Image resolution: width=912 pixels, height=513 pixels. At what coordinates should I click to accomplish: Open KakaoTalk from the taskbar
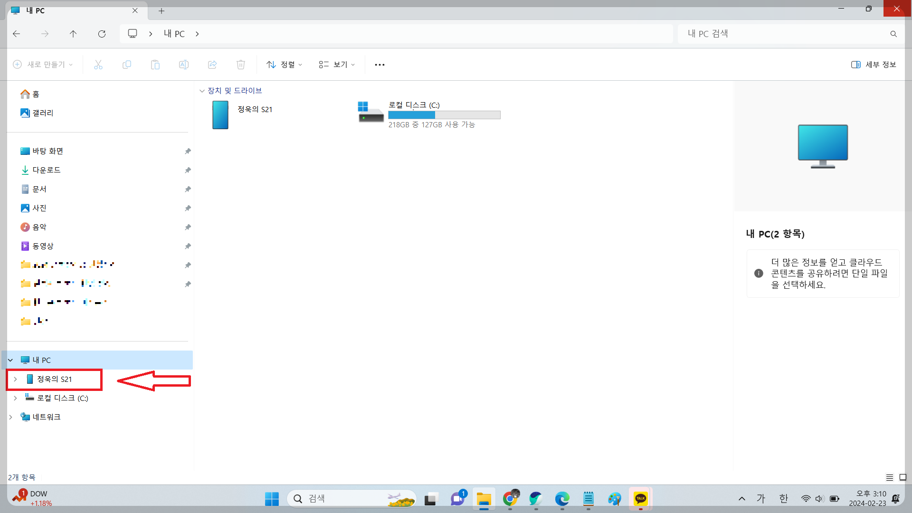(x=640, y=498)
